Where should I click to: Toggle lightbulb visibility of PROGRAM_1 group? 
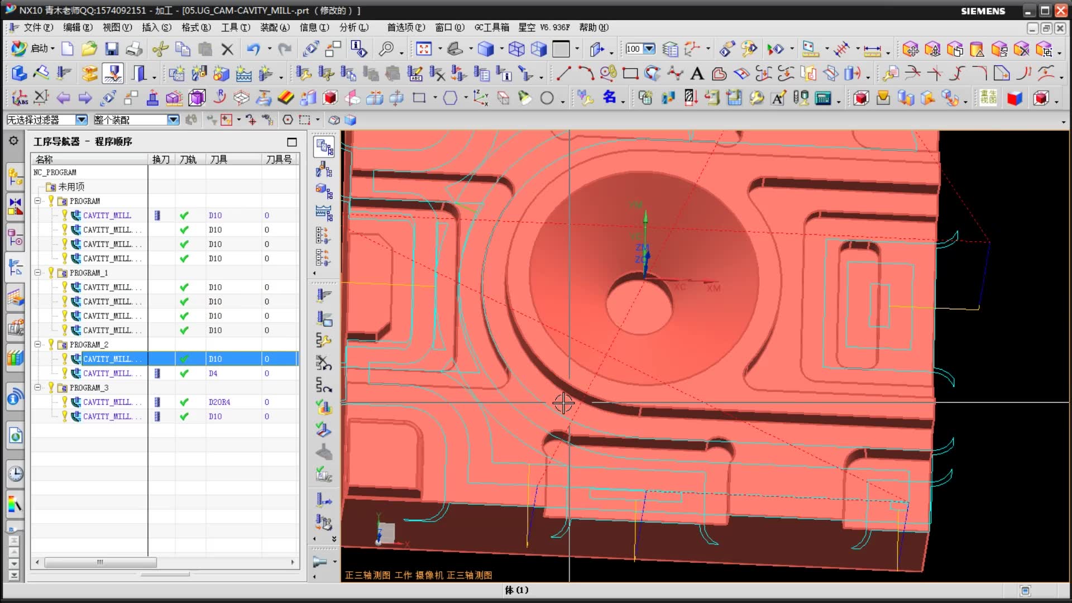pos(51,272)
